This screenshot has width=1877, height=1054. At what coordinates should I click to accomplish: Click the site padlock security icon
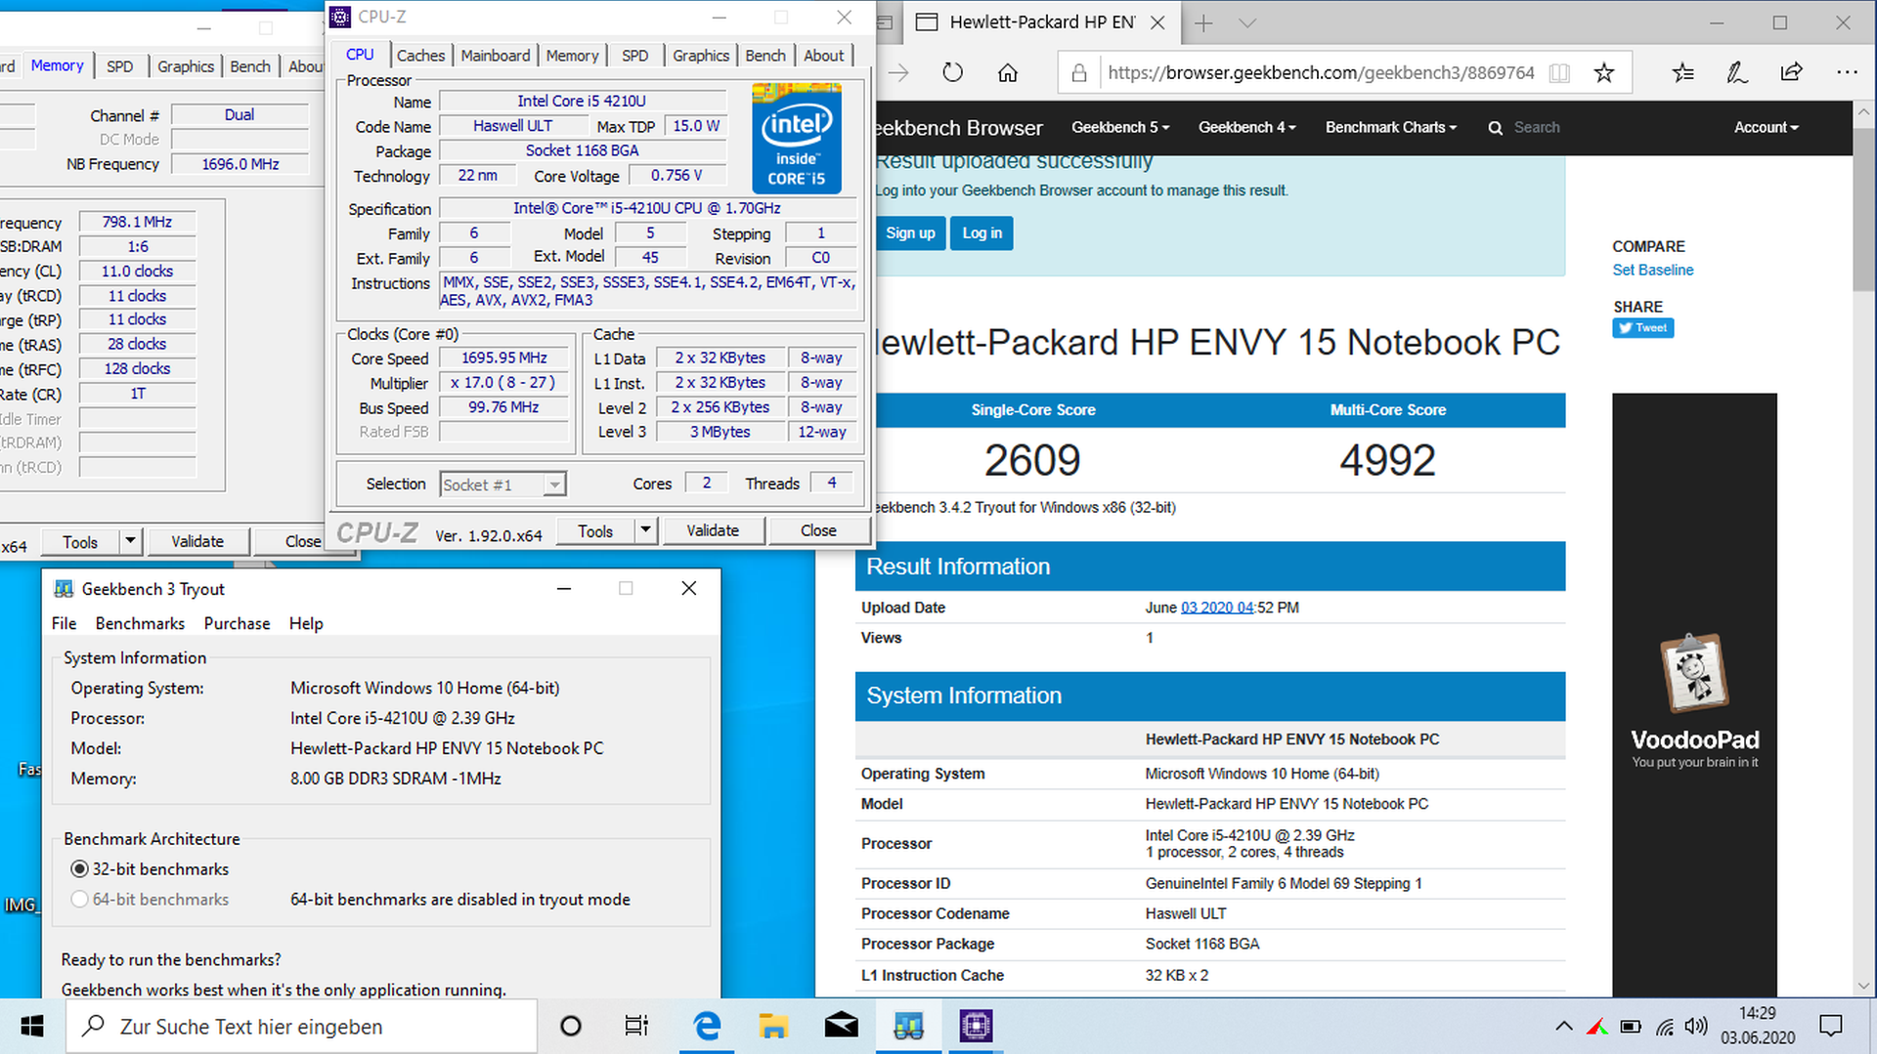tap(1079, 72)
